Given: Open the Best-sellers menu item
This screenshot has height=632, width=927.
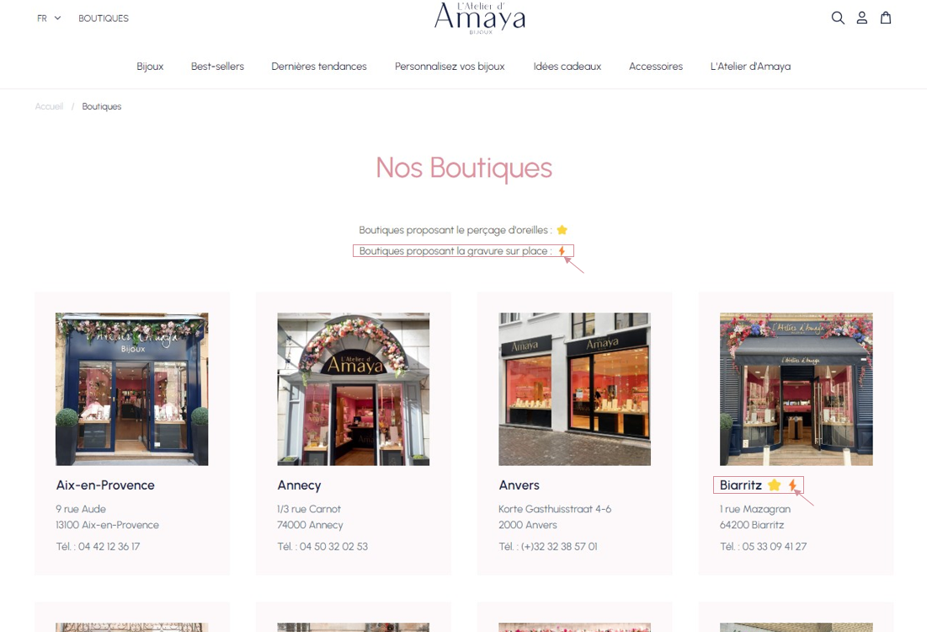Looking at the screenshot, I should pyautogui.click(x=217, y=67).
